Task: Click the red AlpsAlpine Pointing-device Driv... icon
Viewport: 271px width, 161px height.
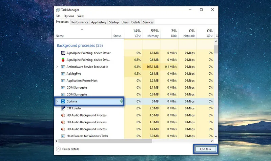Action: click(x=63, y=60)
